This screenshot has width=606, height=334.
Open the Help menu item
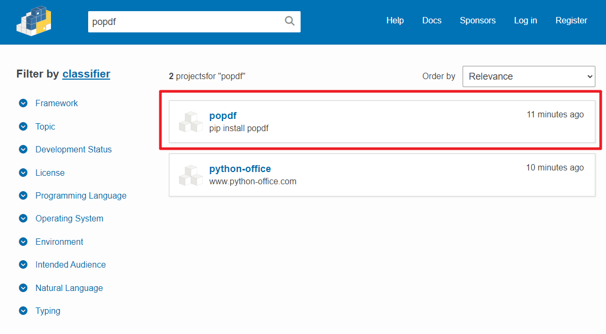coord(395,21)
